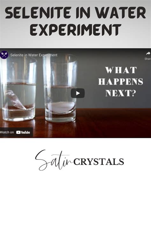Click the upper rim of the left glass
The image size is (151, 226).
(x=18, y=58)
